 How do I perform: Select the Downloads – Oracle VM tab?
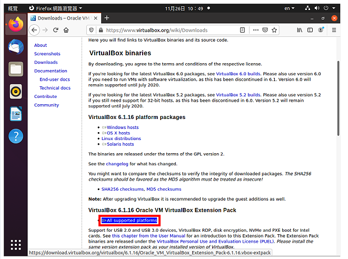pyautogui.click(x=64, y=18)
